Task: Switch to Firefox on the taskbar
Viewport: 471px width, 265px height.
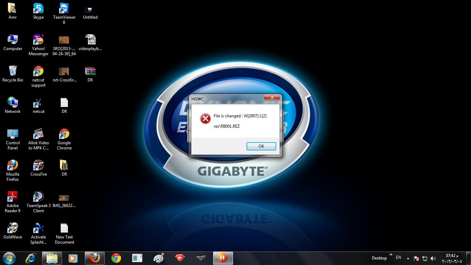Action: click(94, 258)
